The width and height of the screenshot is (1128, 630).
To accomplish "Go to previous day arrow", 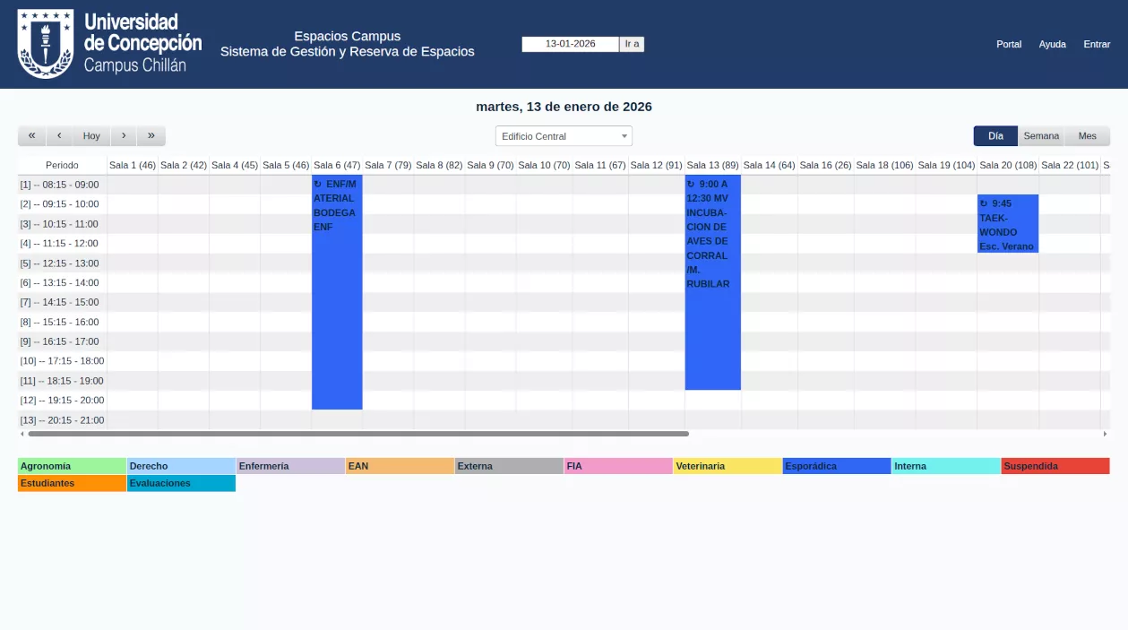I will [x=59, y=136].
